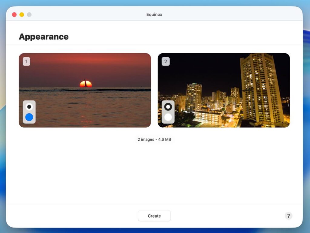Close the Equinox window with the red button
Viewport: 310px width, 233px height.
pos(14,15)
